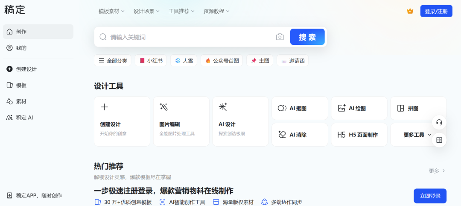Select the 主图 tag
The height and width of the screenshot is (206, 461).
tap(260, 61)
